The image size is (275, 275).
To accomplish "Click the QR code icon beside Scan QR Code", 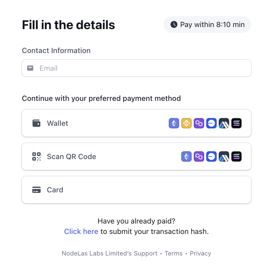I will pos(36,156).
